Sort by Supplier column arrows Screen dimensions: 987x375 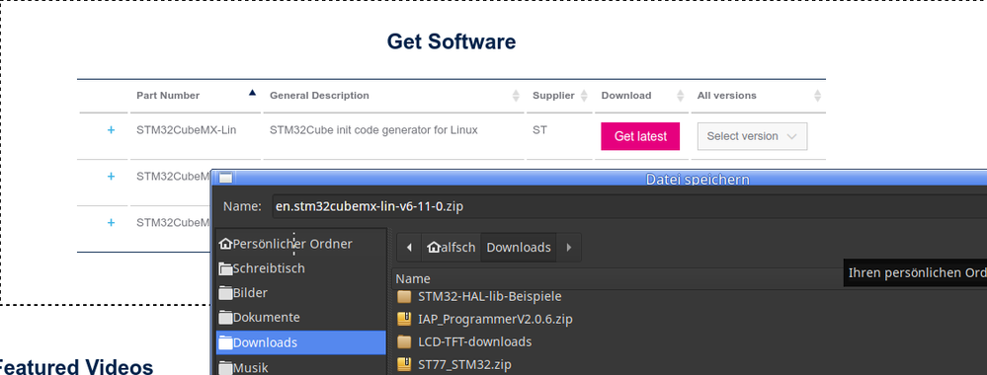point(584,96)
